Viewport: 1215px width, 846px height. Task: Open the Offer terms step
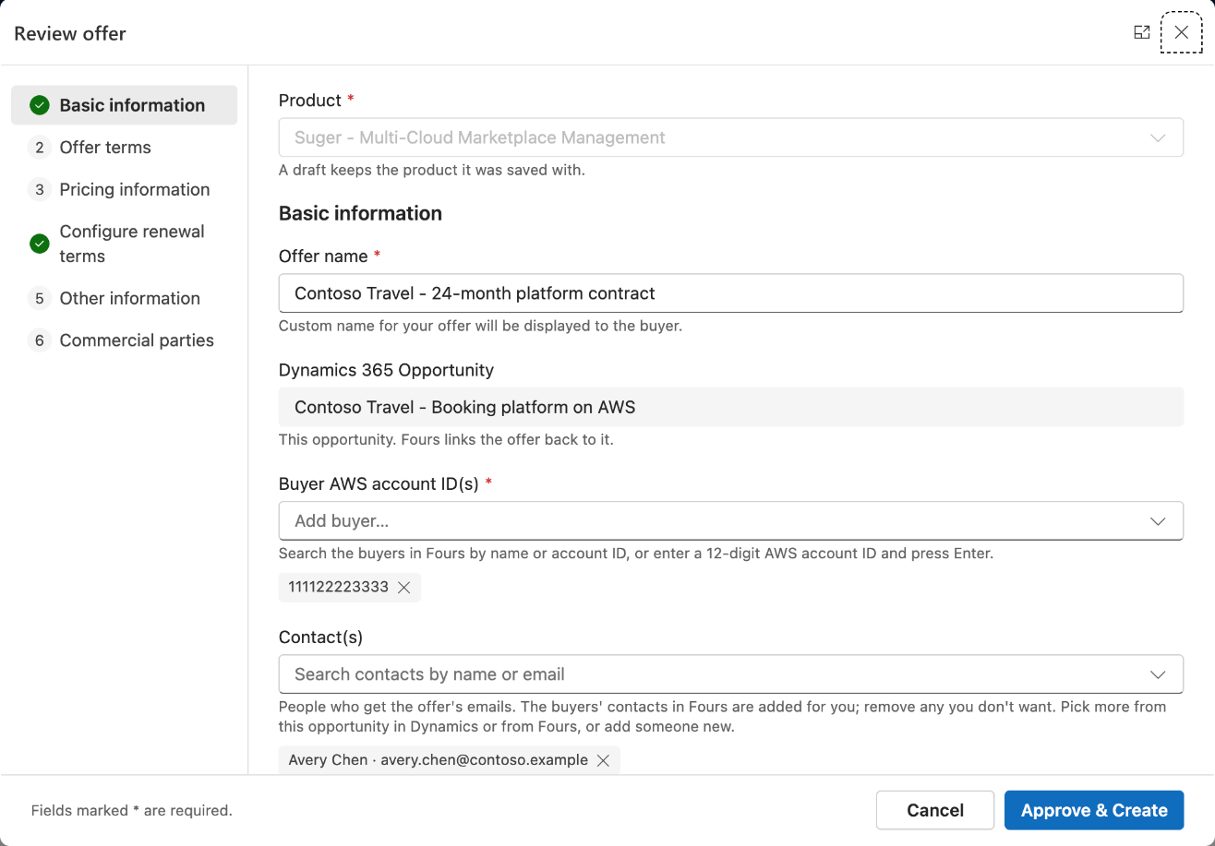point(124,148)
